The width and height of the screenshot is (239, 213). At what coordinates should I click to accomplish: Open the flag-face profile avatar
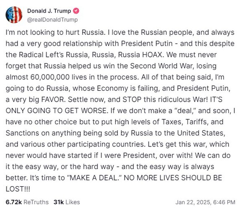14,15
